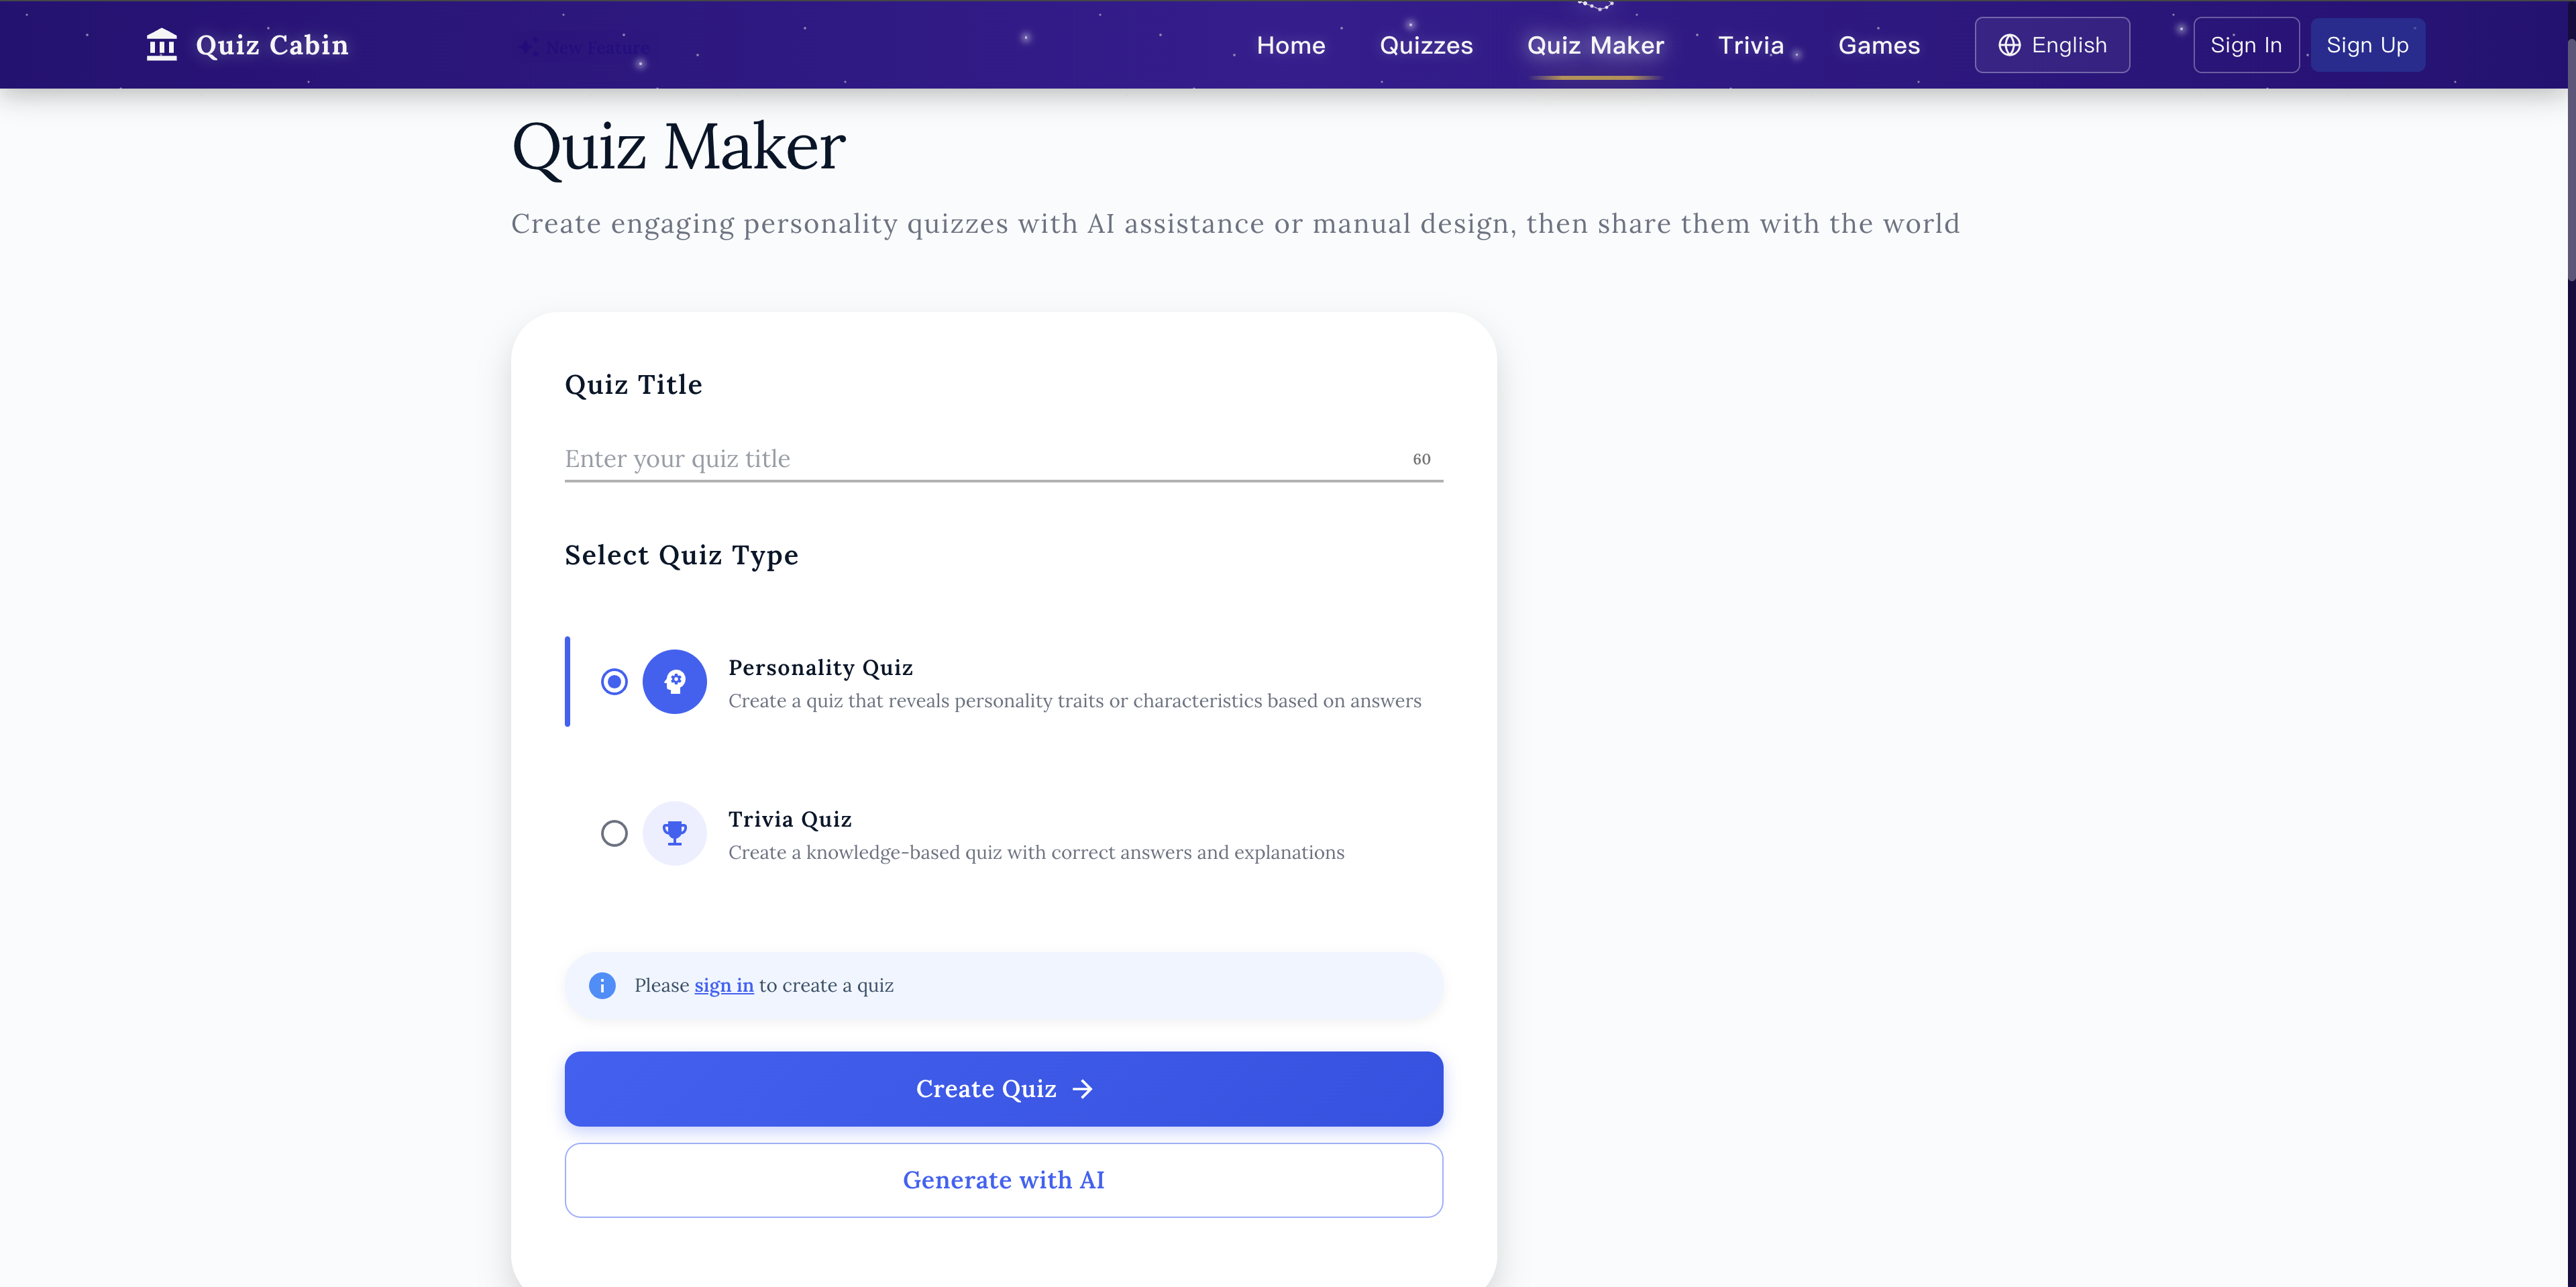The width and height of the screenshot is (2576, 1287).
Task: Click the Personality Quiz head icon
Action: pyautogui.click(x=675, y=682)
